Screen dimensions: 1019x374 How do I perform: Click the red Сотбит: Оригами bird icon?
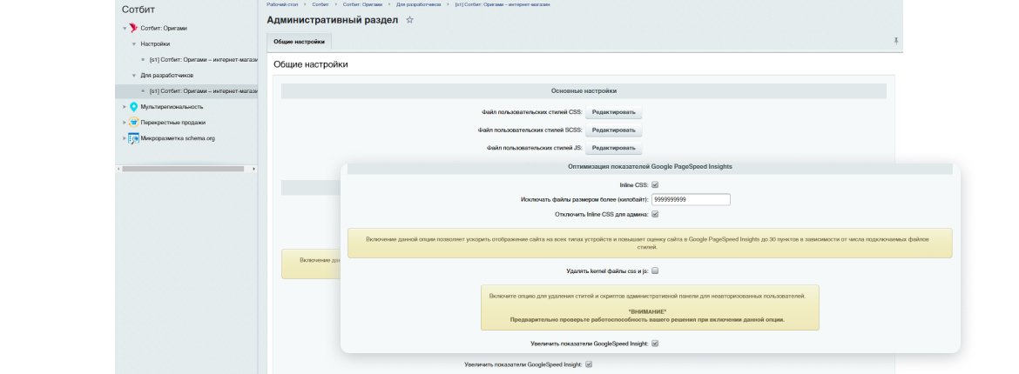point(133,28)
